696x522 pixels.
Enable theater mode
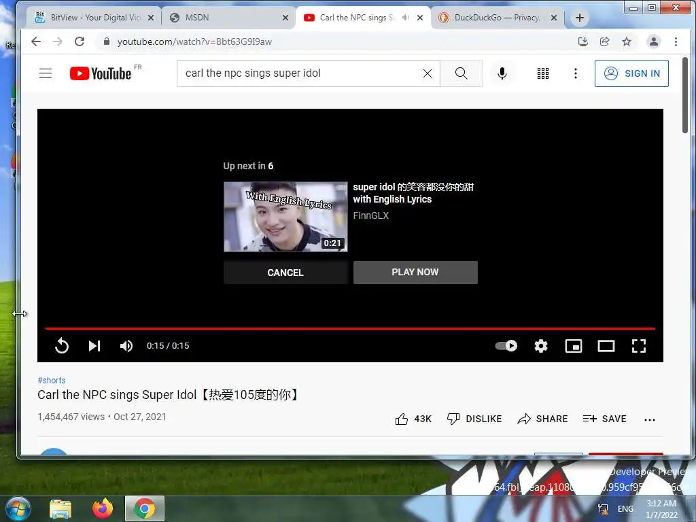click(x=606, y=346)
